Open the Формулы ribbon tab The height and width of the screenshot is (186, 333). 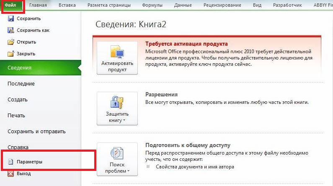[152, 5]
